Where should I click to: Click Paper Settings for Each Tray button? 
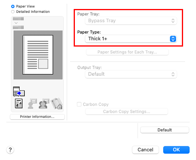pyautogui.click(x=127, y=52)
